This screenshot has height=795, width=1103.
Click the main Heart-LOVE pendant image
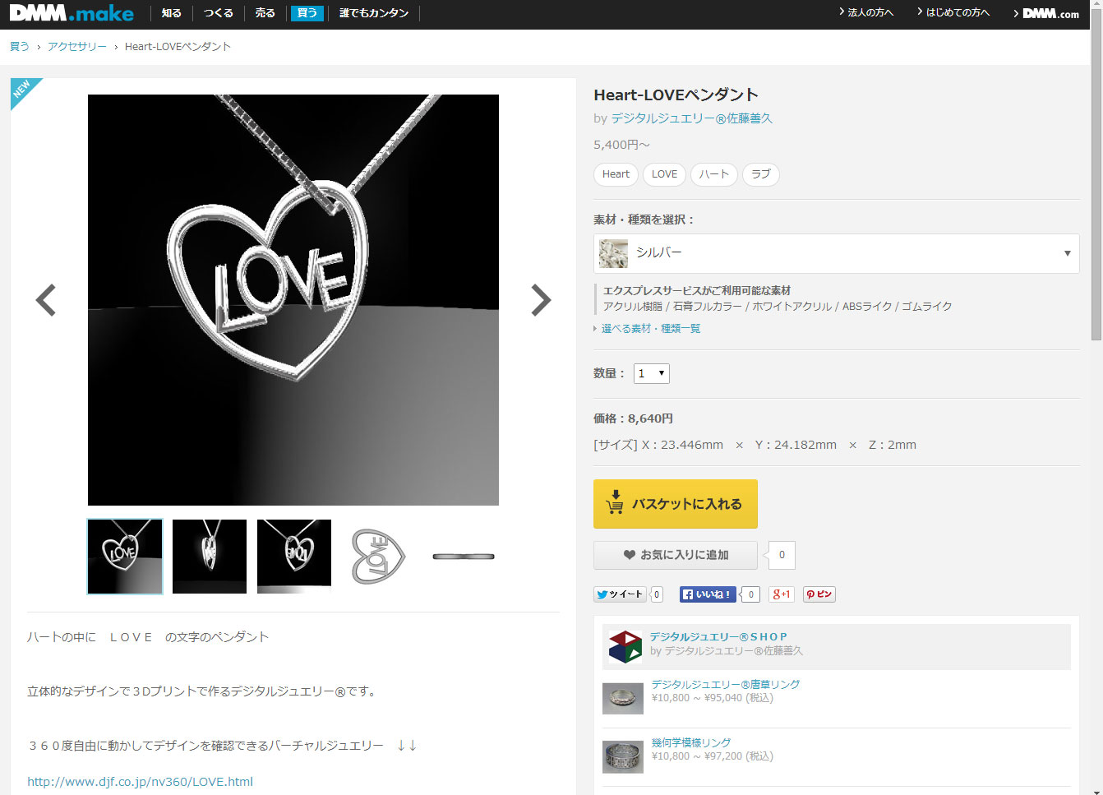[x=293, y=300]
